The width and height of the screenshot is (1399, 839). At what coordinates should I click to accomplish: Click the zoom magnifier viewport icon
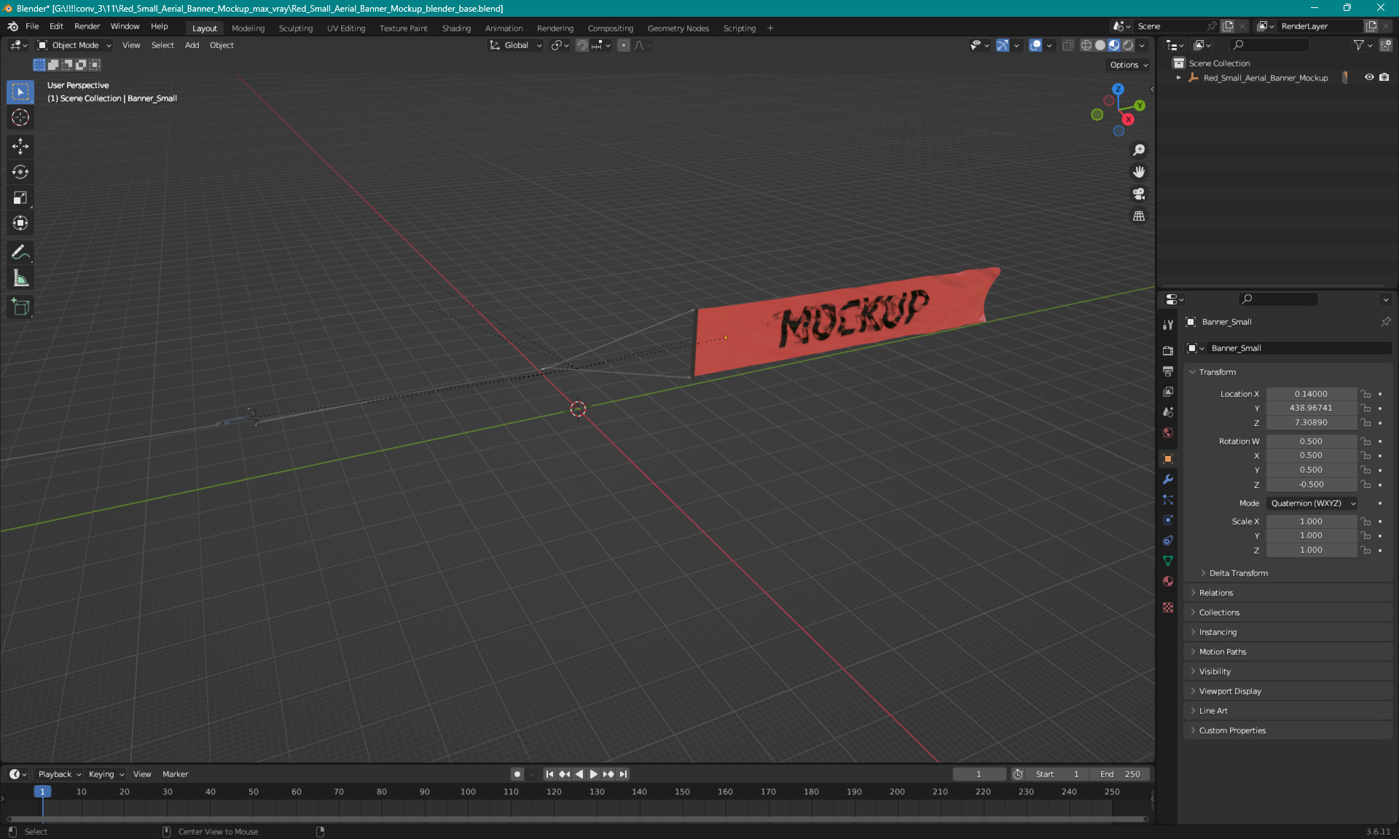[x=1139, y=150]
